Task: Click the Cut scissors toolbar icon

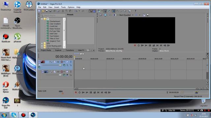Action: point(63,11)
